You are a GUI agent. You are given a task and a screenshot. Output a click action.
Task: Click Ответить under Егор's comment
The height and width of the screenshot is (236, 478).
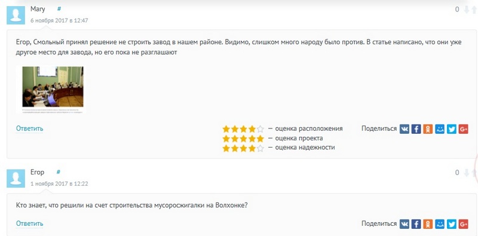29,223
